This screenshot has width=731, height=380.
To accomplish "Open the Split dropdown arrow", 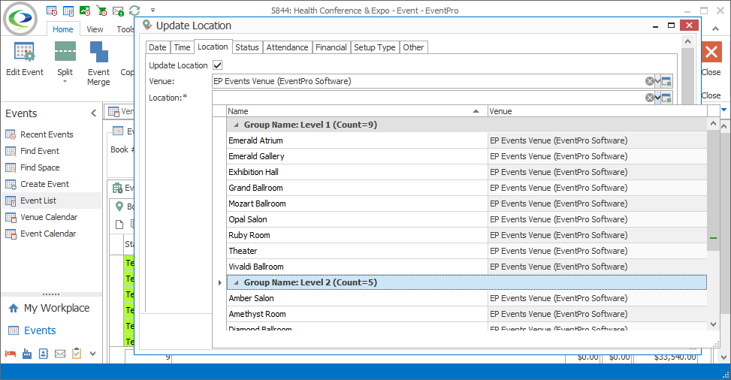I will (65, 82).
